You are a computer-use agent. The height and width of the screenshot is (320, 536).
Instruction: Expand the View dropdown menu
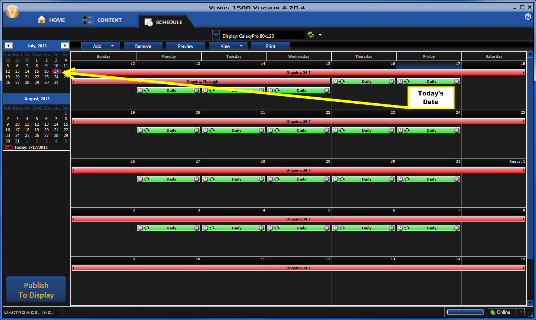pos(241,46)
